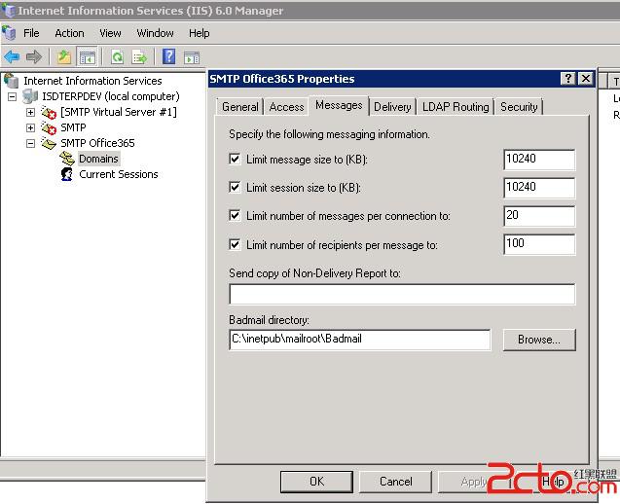Switch to the Access tab
Image resolution: width=620 pixels, height=504 pixels.
click(x=287, y=107)
